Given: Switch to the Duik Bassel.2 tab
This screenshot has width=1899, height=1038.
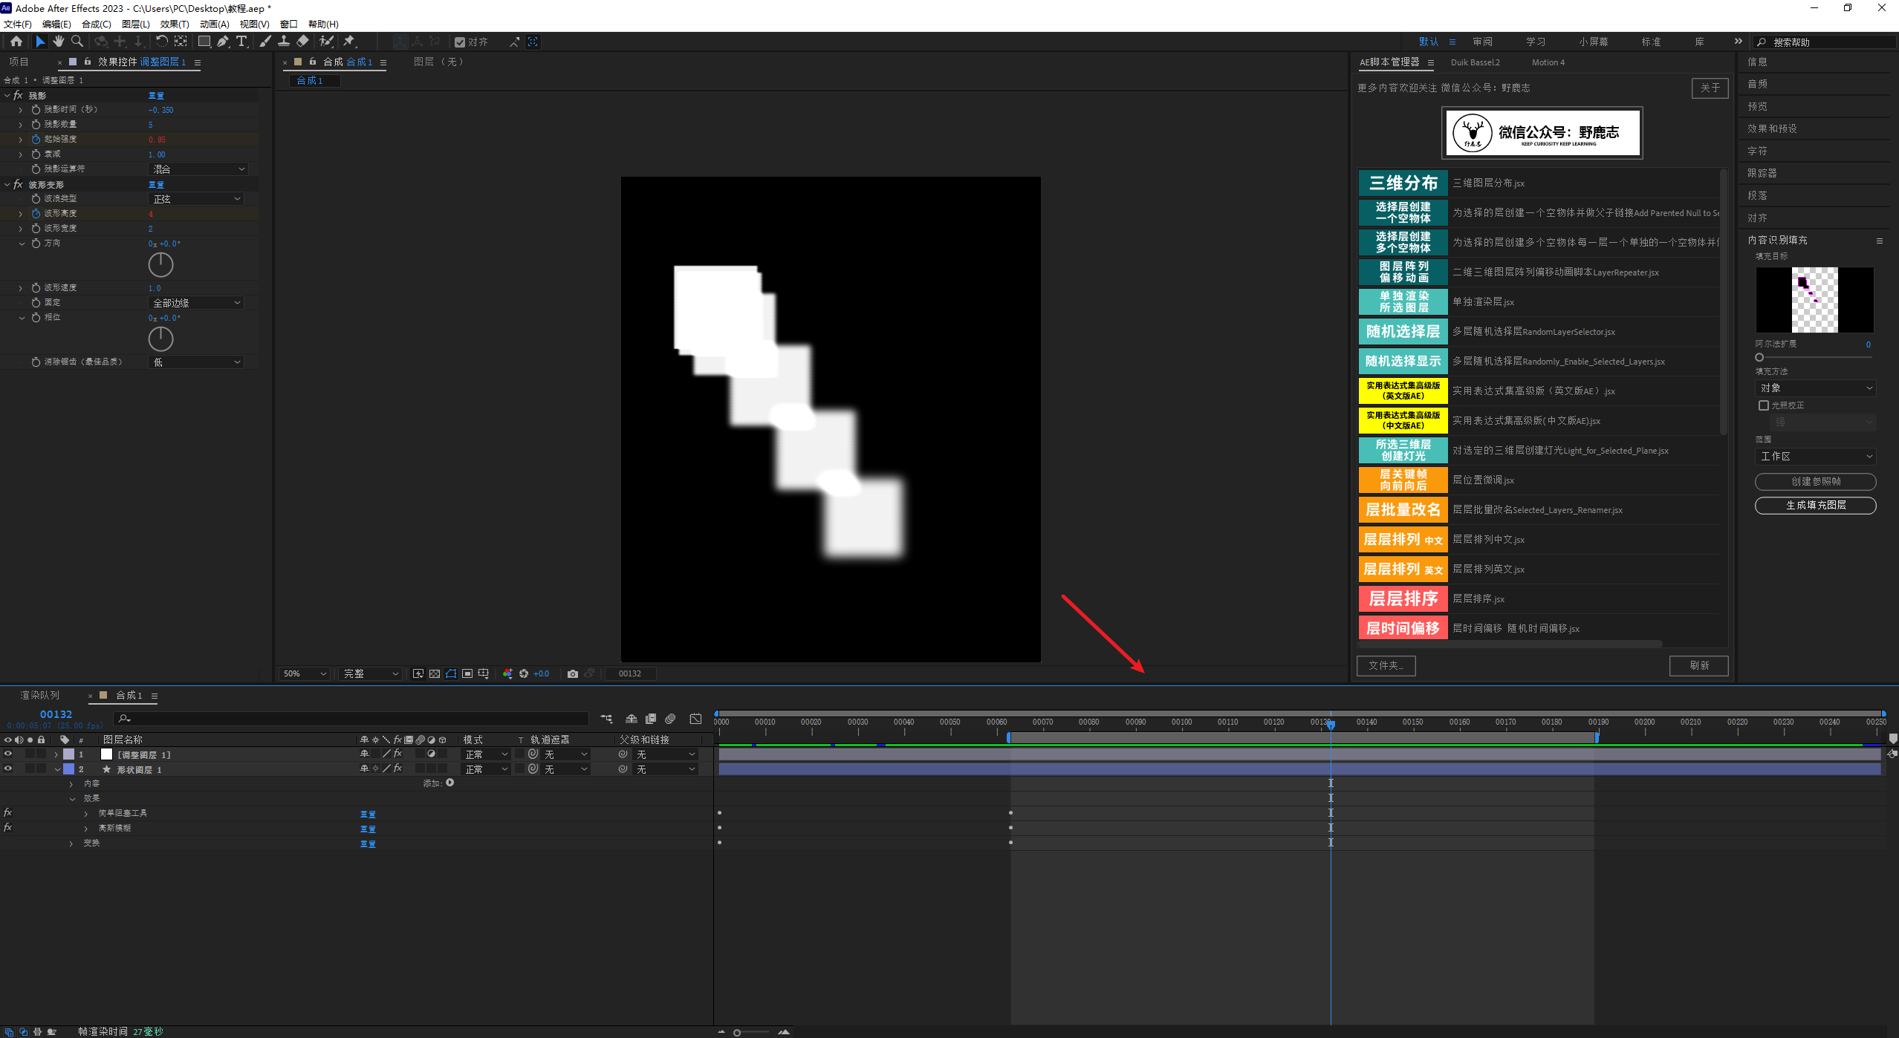Looking at the screenshot, I should click(1475, 62).
